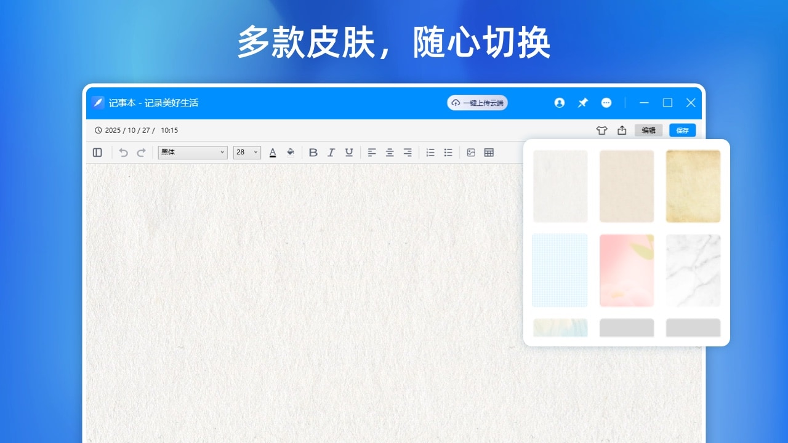This screenshot has width=788, height=443.
Task: Click the font color A icon
Action: [x=273, y=152]
